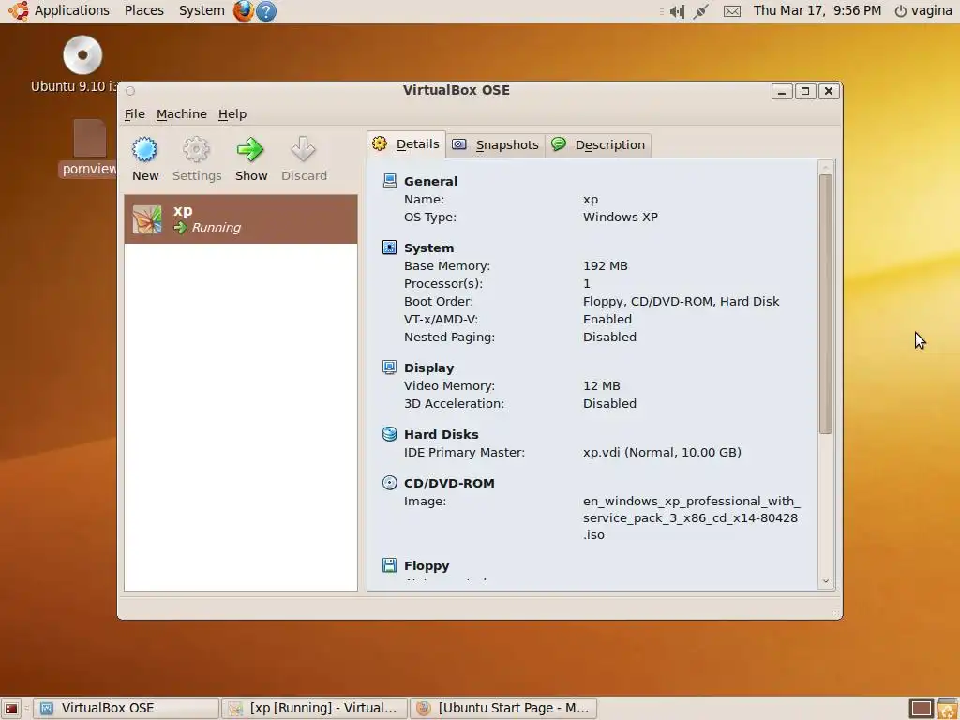The width and height of the screenshot is (960, 720).
Task: Open the System menu in top panel
Action: [x=202, y=10]
